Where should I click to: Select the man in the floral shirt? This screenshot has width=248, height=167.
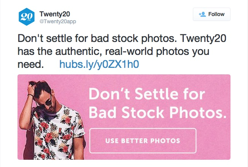point(52,120)
